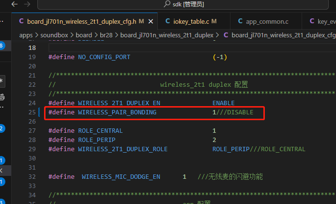The width and height of the screenshot is (336, 204).
Task: Click the blue change marker beside line 25
Action: [39, 112]
